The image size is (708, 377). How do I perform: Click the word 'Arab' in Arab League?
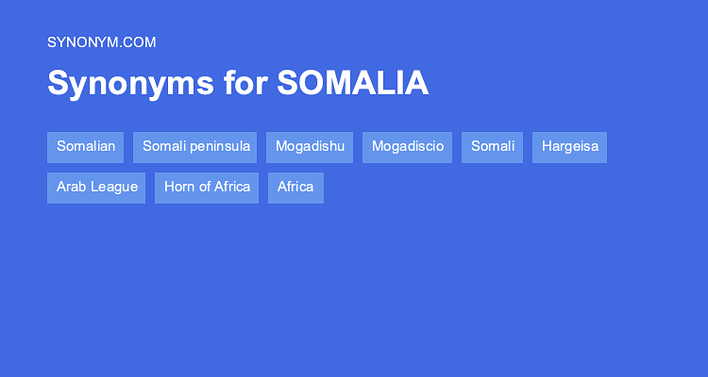coord(71,187)
